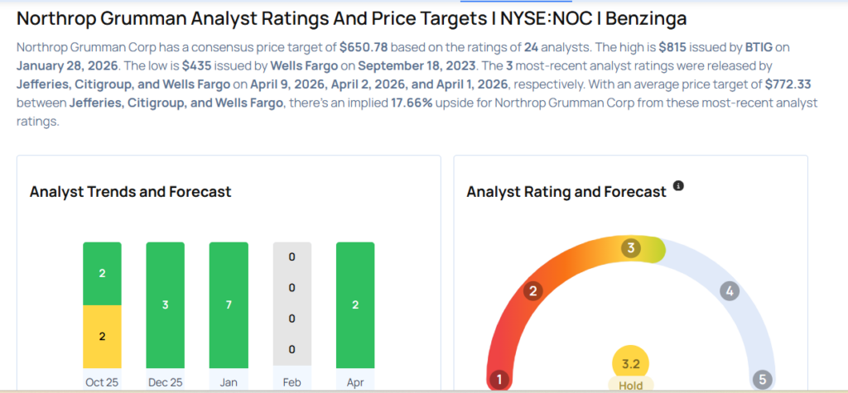Viewport: 848px width, 393px height.
Task: Click the Hold rating label under 3.2
Action: [631, 385]
